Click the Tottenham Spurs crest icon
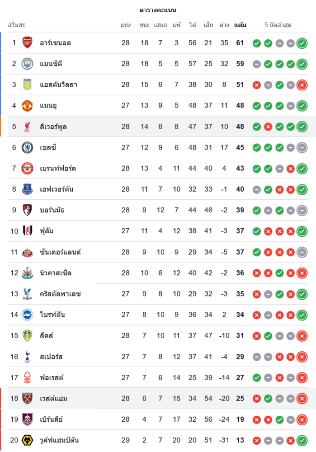This screenshot has width=316, height=452. pyautogui.click(x=28, y=357)
